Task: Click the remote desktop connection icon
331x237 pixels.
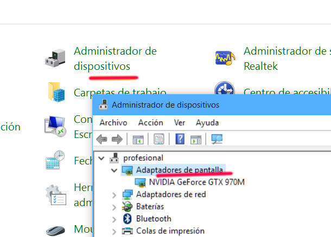Action: (55, 126)
